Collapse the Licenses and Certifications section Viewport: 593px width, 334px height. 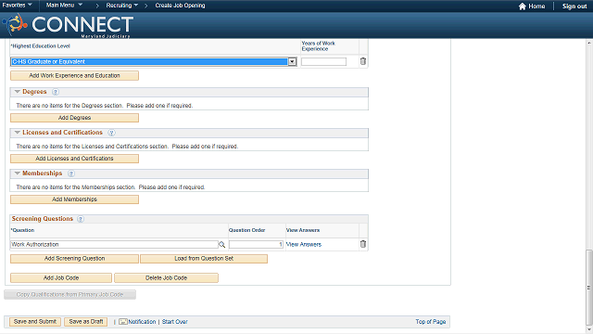[x=17, y=133]
